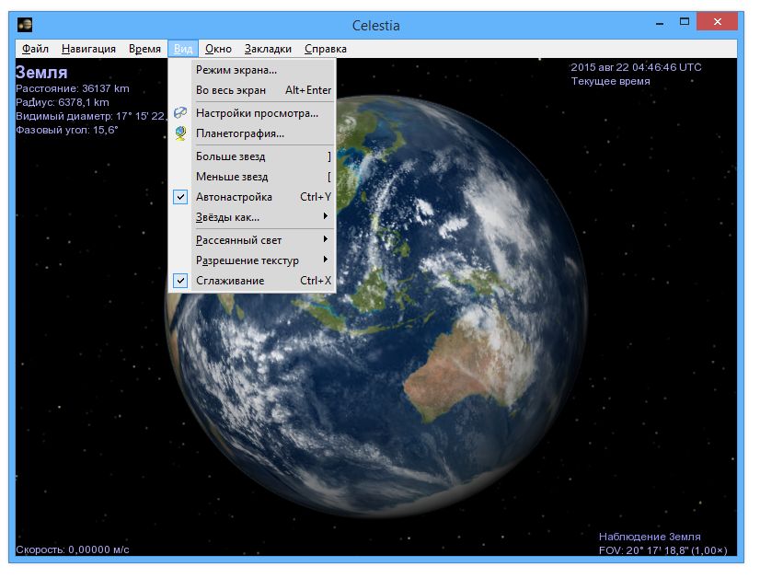Expand the Звёзды как submenu arrow
760x578 pixels.
click(x=326, y=216)
